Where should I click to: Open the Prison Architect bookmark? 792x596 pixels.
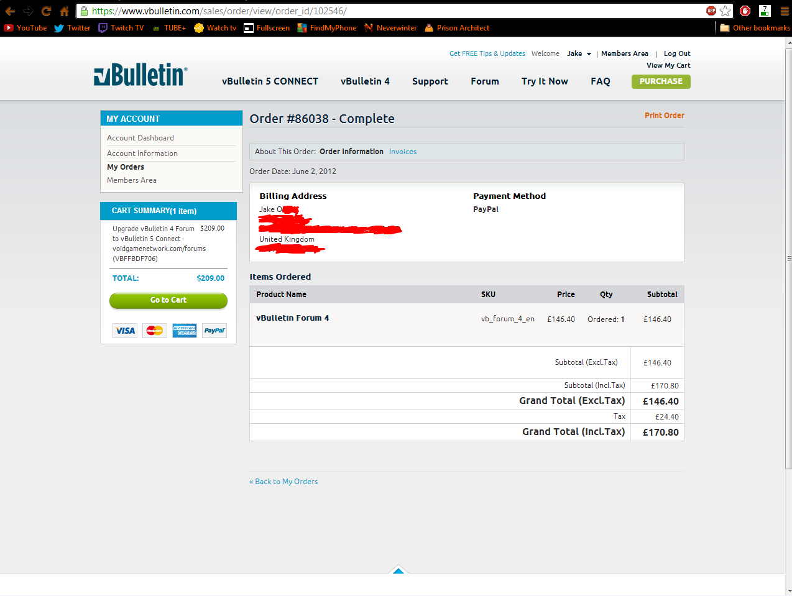pyautogui.click(x=457, y=28)
